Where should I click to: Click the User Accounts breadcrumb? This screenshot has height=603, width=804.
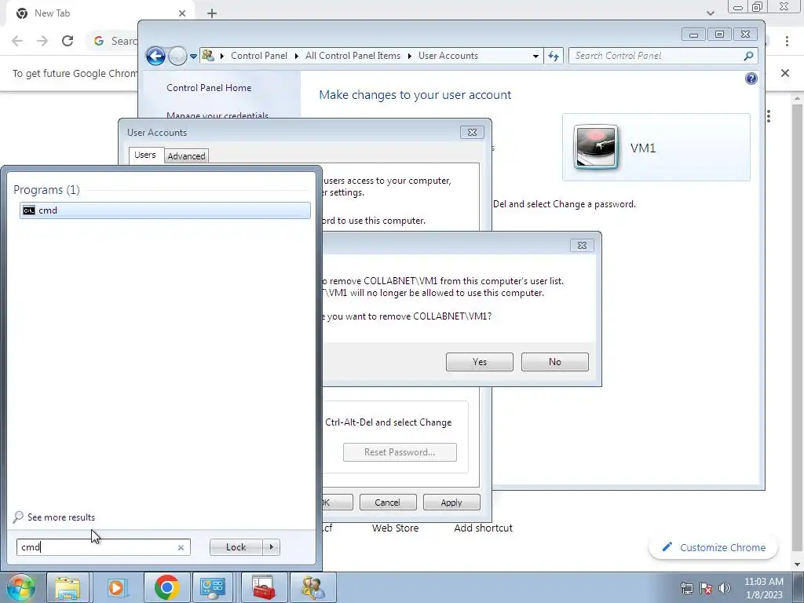[x=448, y=56]
